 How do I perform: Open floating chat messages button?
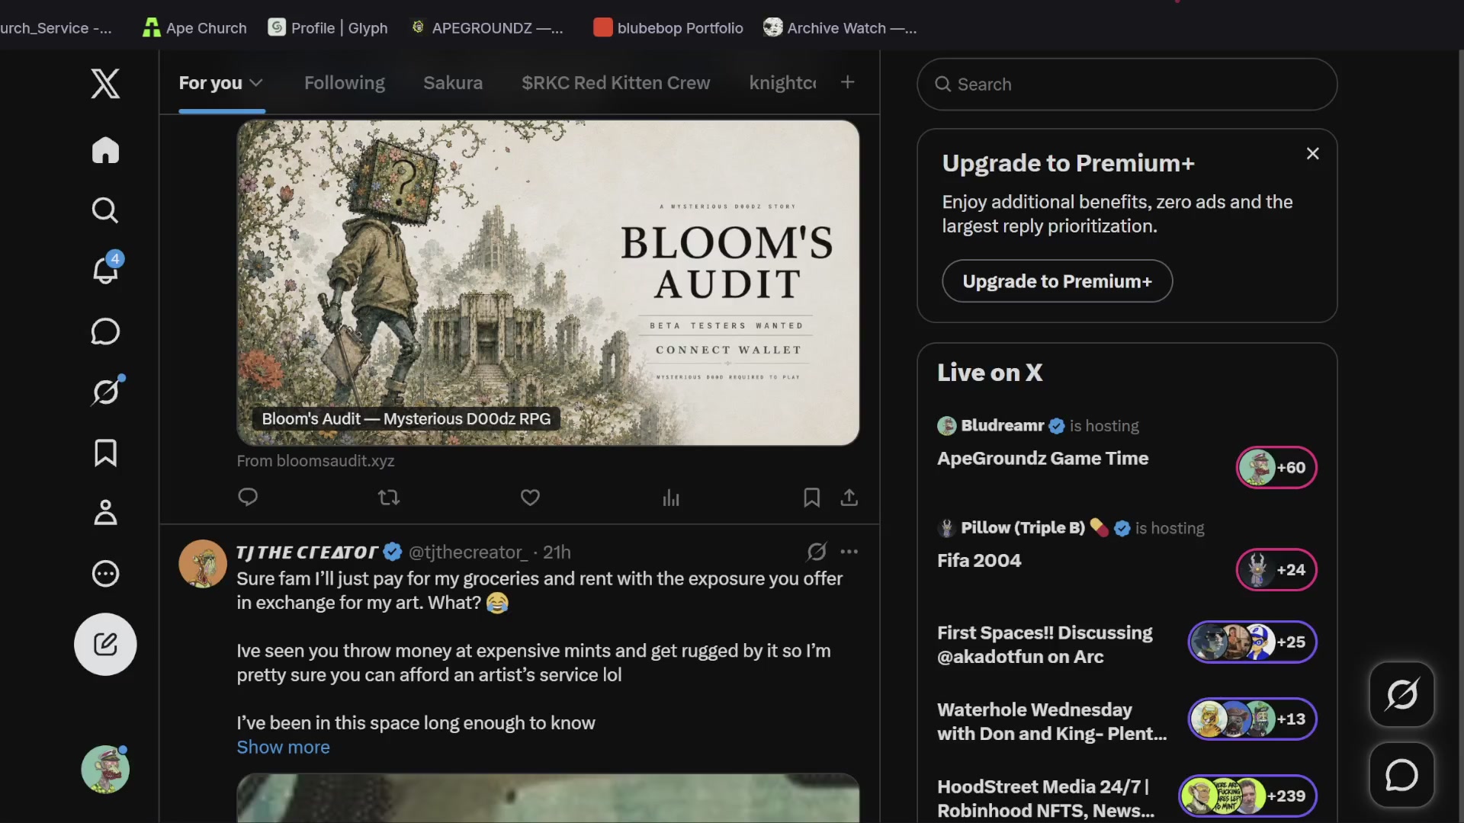pyautogui.click(x=1401, y=775)
